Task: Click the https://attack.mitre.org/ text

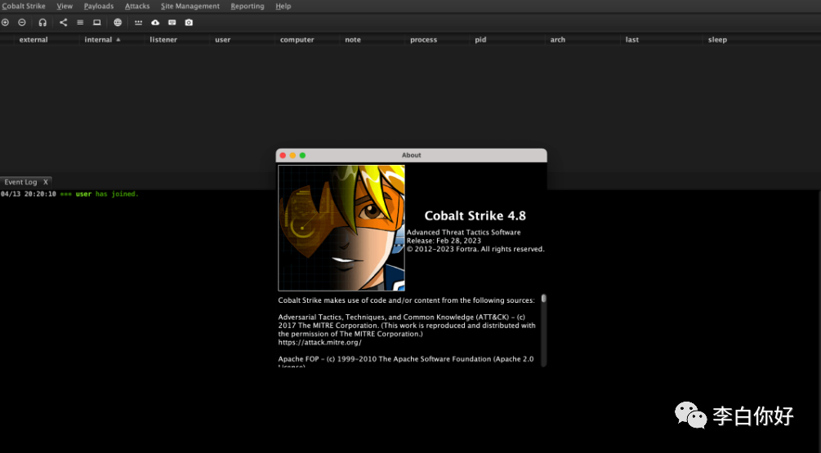Action: coord(320,342)
